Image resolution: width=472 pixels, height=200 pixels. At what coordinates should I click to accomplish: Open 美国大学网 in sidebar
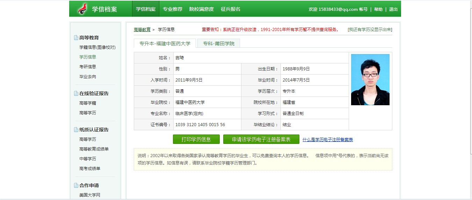click(90, 195)
